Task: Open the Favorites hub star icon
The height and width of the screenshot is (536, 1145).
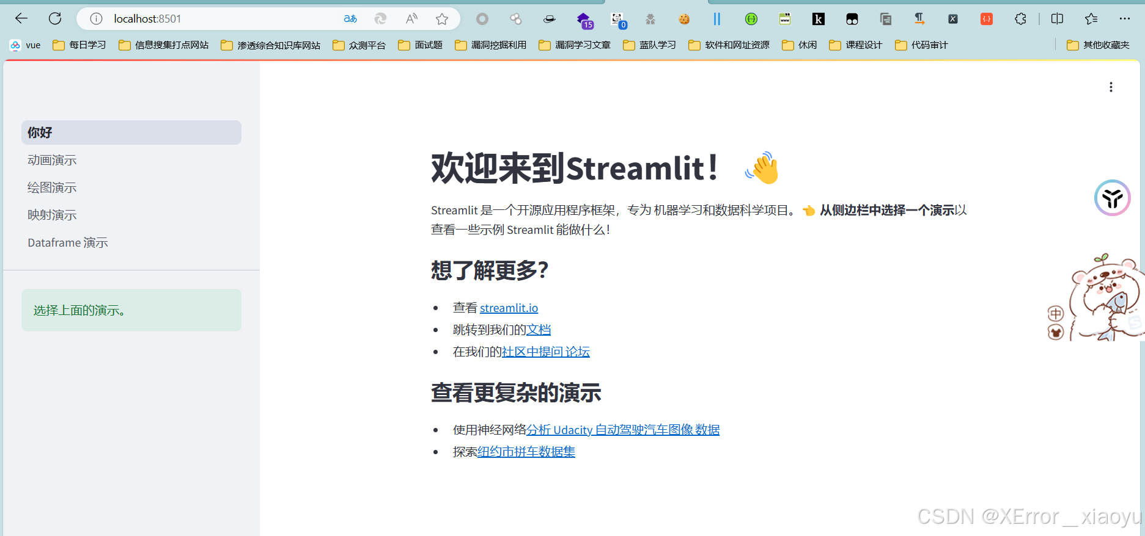Action: click(1091, 19)
